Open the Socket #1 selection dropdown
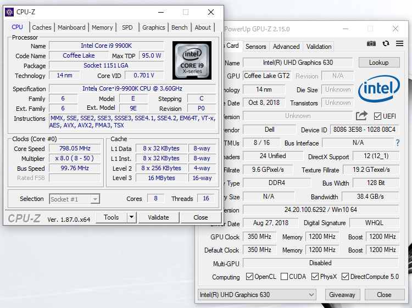Viewport: 412px width, 308px height. tap(74, 199)
